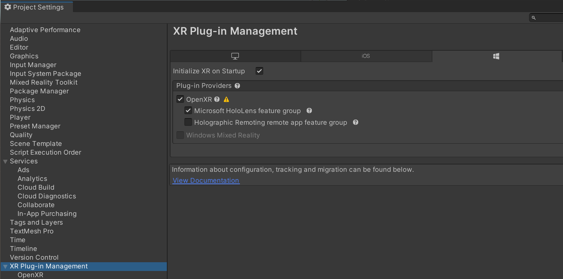The width and height of the screenshot is (563, 279).
Task: Open Collaborate service settings
Action: coord(36,205)
